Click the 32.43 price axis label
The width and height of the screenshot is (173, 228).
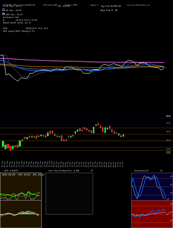[x=168, y=132]
